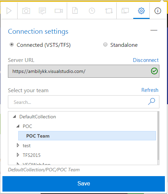Focus the team Search input field
Viewport: 168px width, 194px height.
pyautogui.click(x=84, y=102)
